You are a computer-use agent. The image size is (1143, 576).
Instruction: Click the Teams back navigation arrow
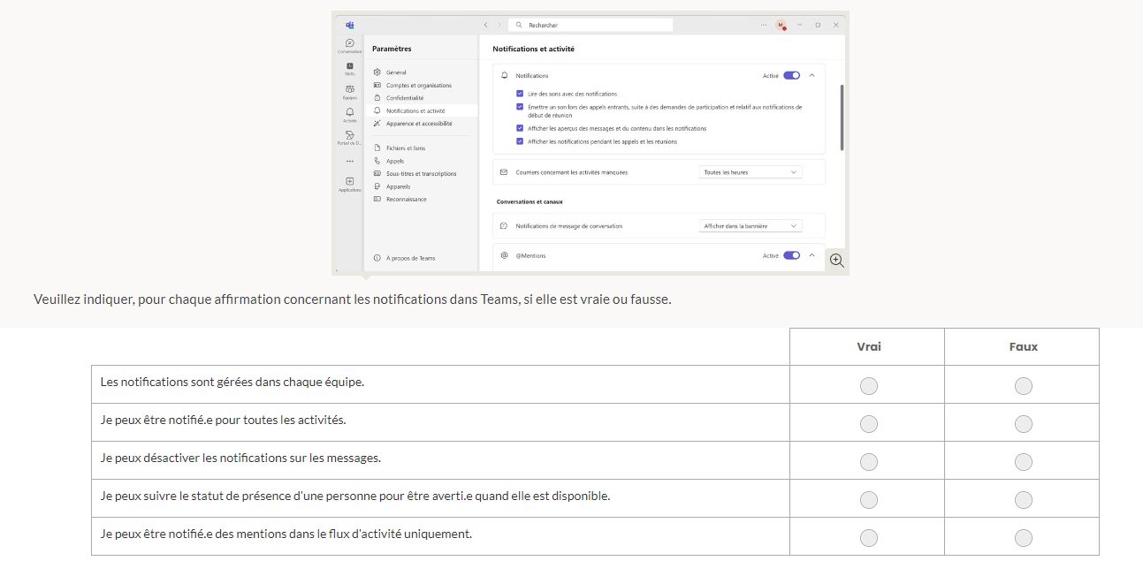pyautogui.click(x=485, y=25)
